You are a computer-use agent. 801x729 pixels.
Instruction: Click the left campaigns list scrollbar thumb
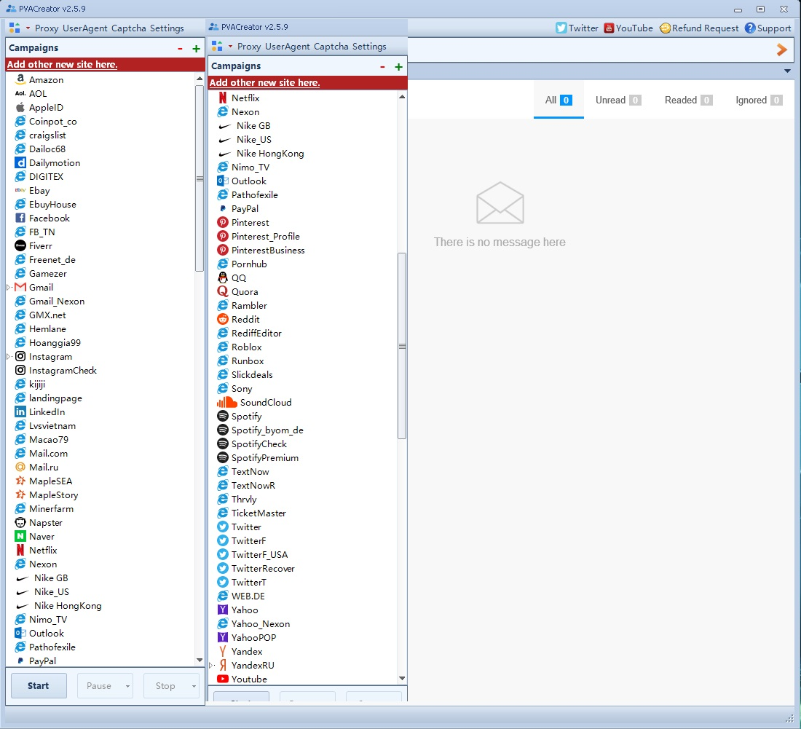(x=200, y=179)
